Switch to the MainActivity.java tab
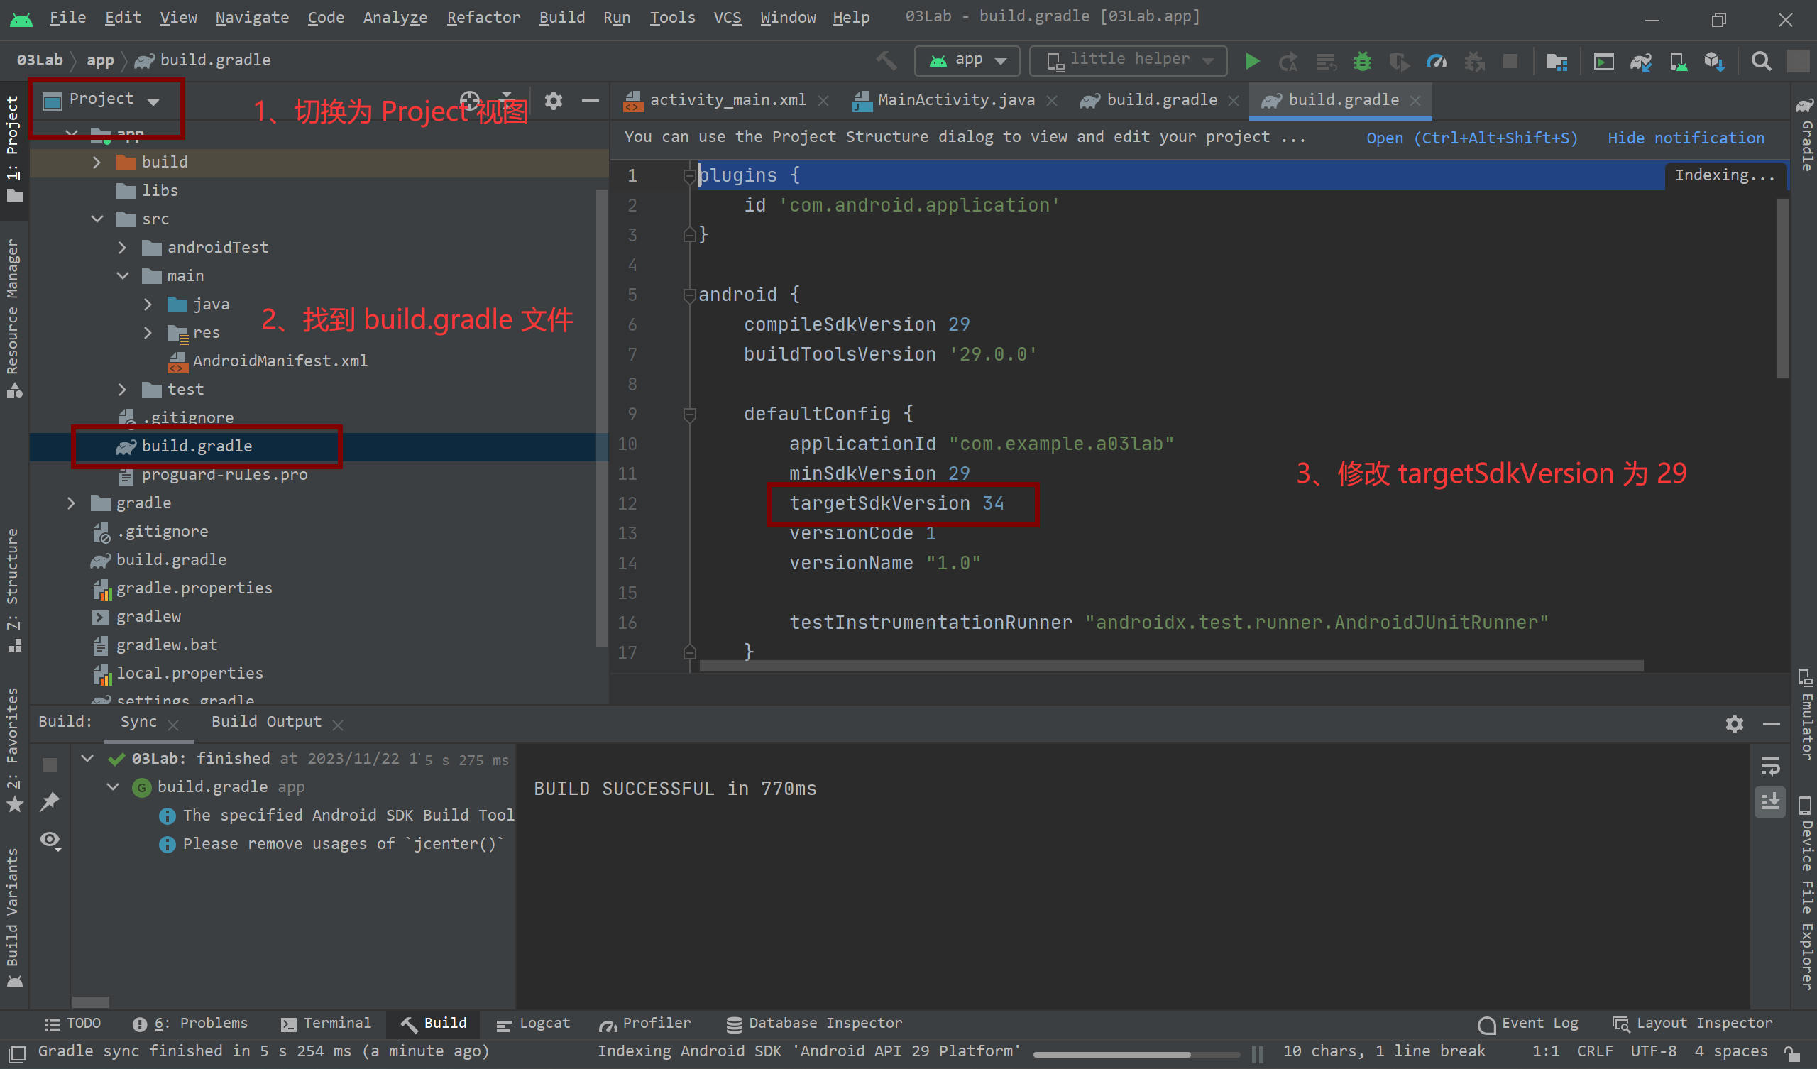 pyautogui.click(x=955, y=100)
